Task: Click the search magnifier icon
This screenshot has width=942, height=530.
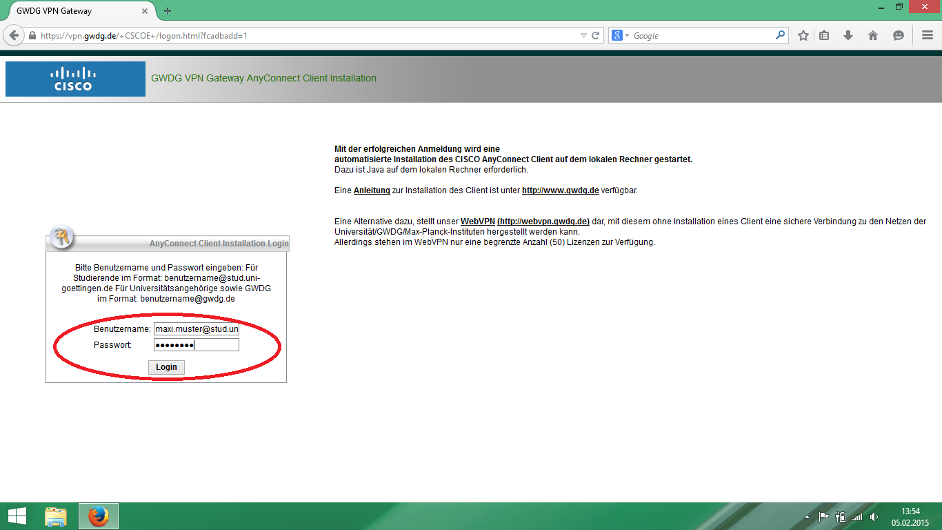Action: pos(780,35)
